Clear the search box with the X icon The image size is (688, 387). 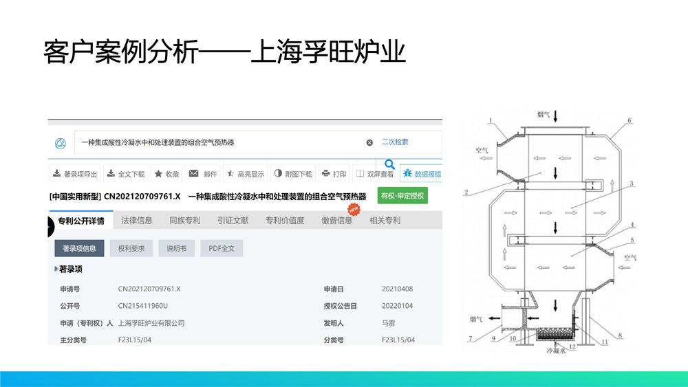click(x=369, y=142)
